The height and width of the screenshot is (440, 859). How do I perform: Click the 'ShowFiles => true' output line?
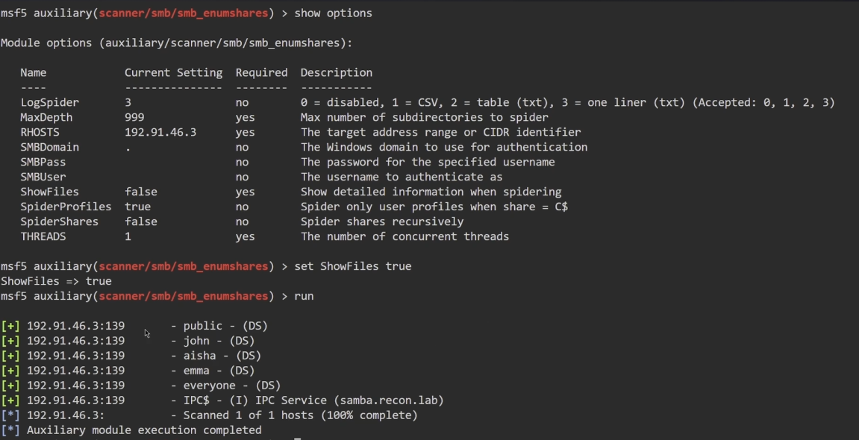[x=56, y=281]
